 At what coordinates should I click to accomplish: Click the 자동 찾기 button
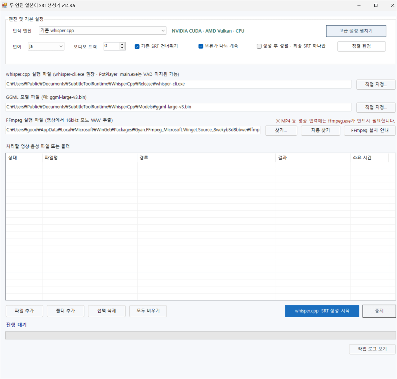click(x=321, y=131)
